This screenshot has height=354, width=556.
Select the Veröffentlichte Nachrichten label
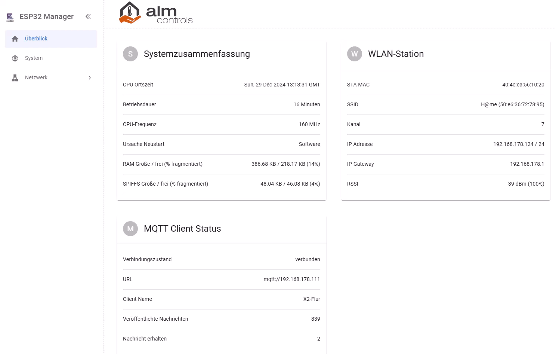click(155, 319)
